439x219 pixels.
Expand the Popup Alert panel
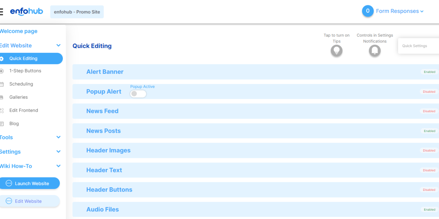pos(256,91)
